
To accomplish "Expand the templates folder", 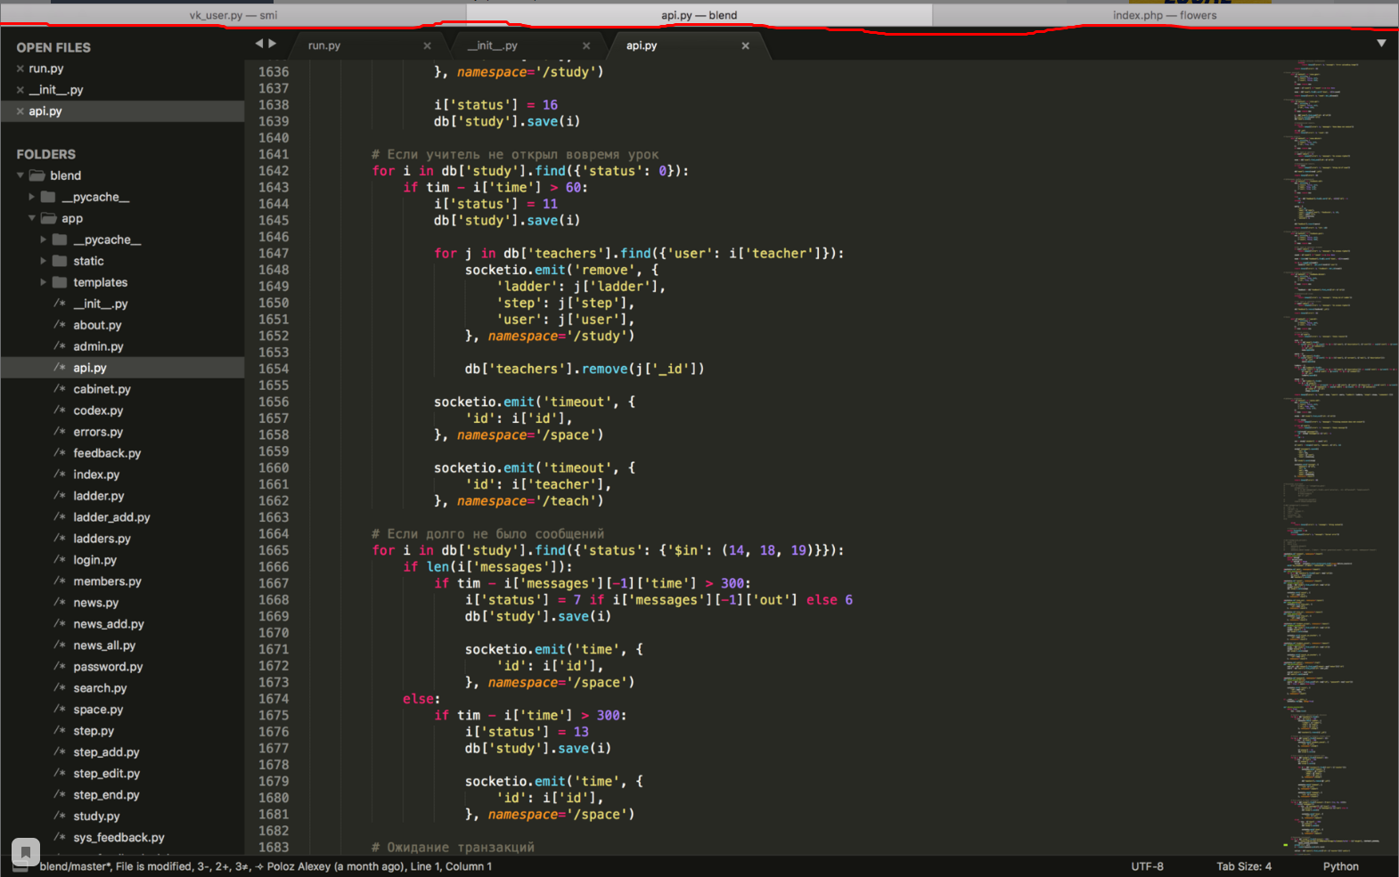I will coord(44,282).
